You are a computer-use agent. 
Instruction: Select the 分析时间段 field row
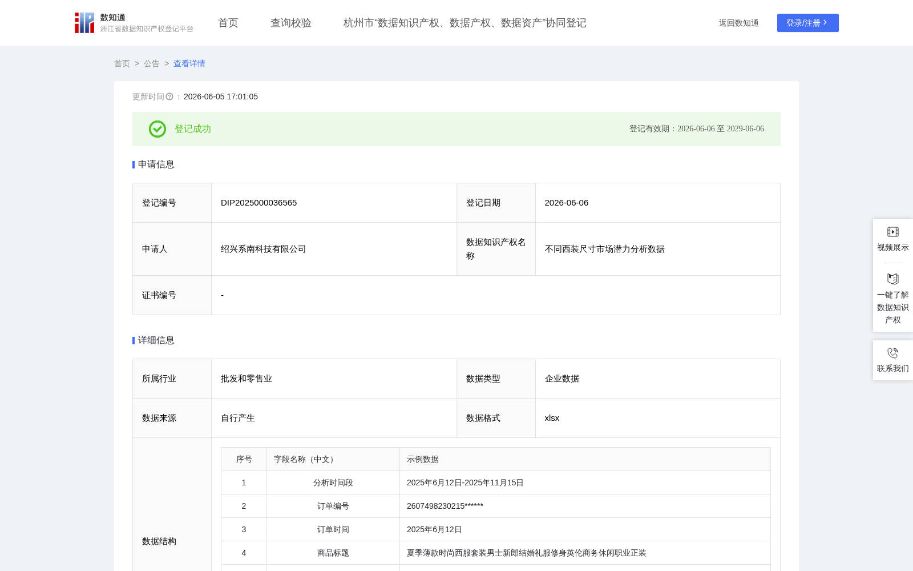(x=496, y=482)
